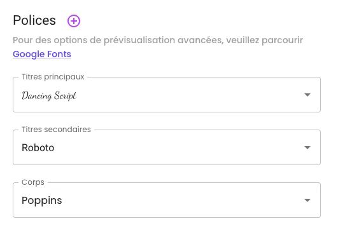Click the down arrow in the Poppins field
338x235 pixels.
(x=307, y=200)
